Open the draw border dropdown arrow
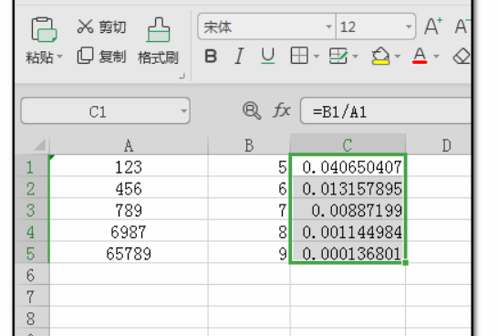The height and width of the screenshot is (336, 498). pyautogui.click(x=356, y=57)
